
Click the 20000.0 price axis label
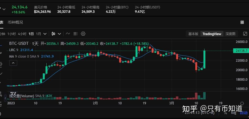(241, 70)
